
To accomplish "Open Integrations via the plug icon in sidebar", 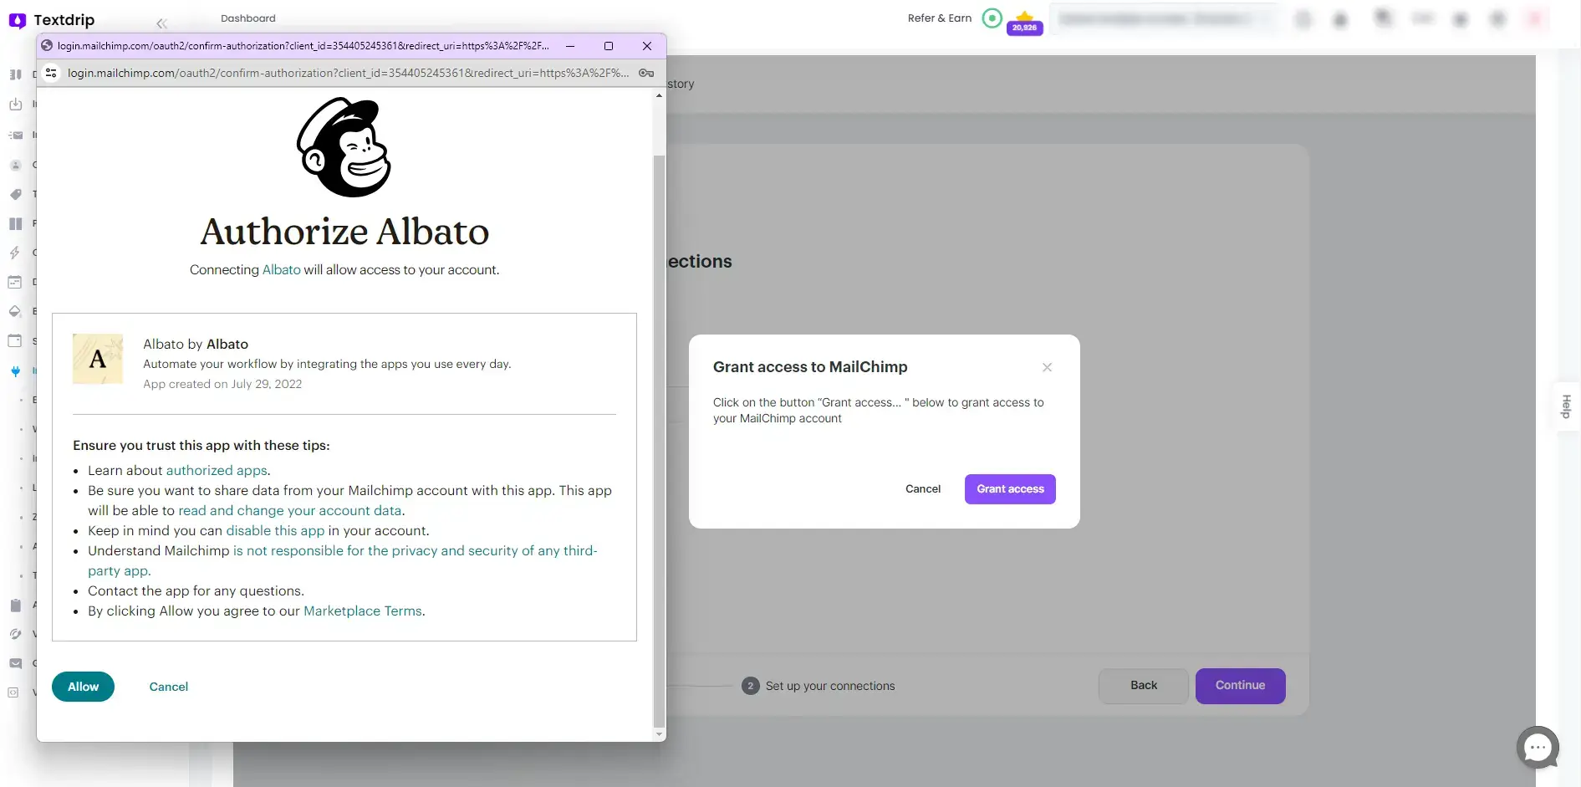I will pyautogui.click(x=15, y=372).
